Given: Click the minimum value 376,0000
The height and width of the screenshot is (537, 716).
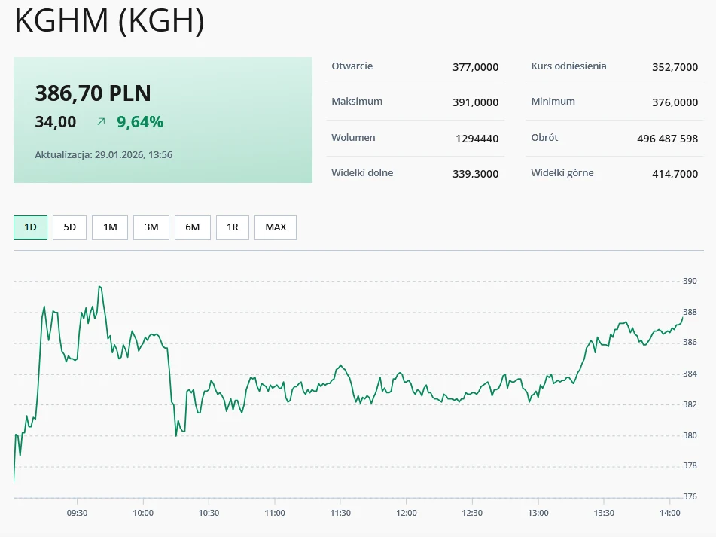Looking at the screenshot, I should [675, 102].
